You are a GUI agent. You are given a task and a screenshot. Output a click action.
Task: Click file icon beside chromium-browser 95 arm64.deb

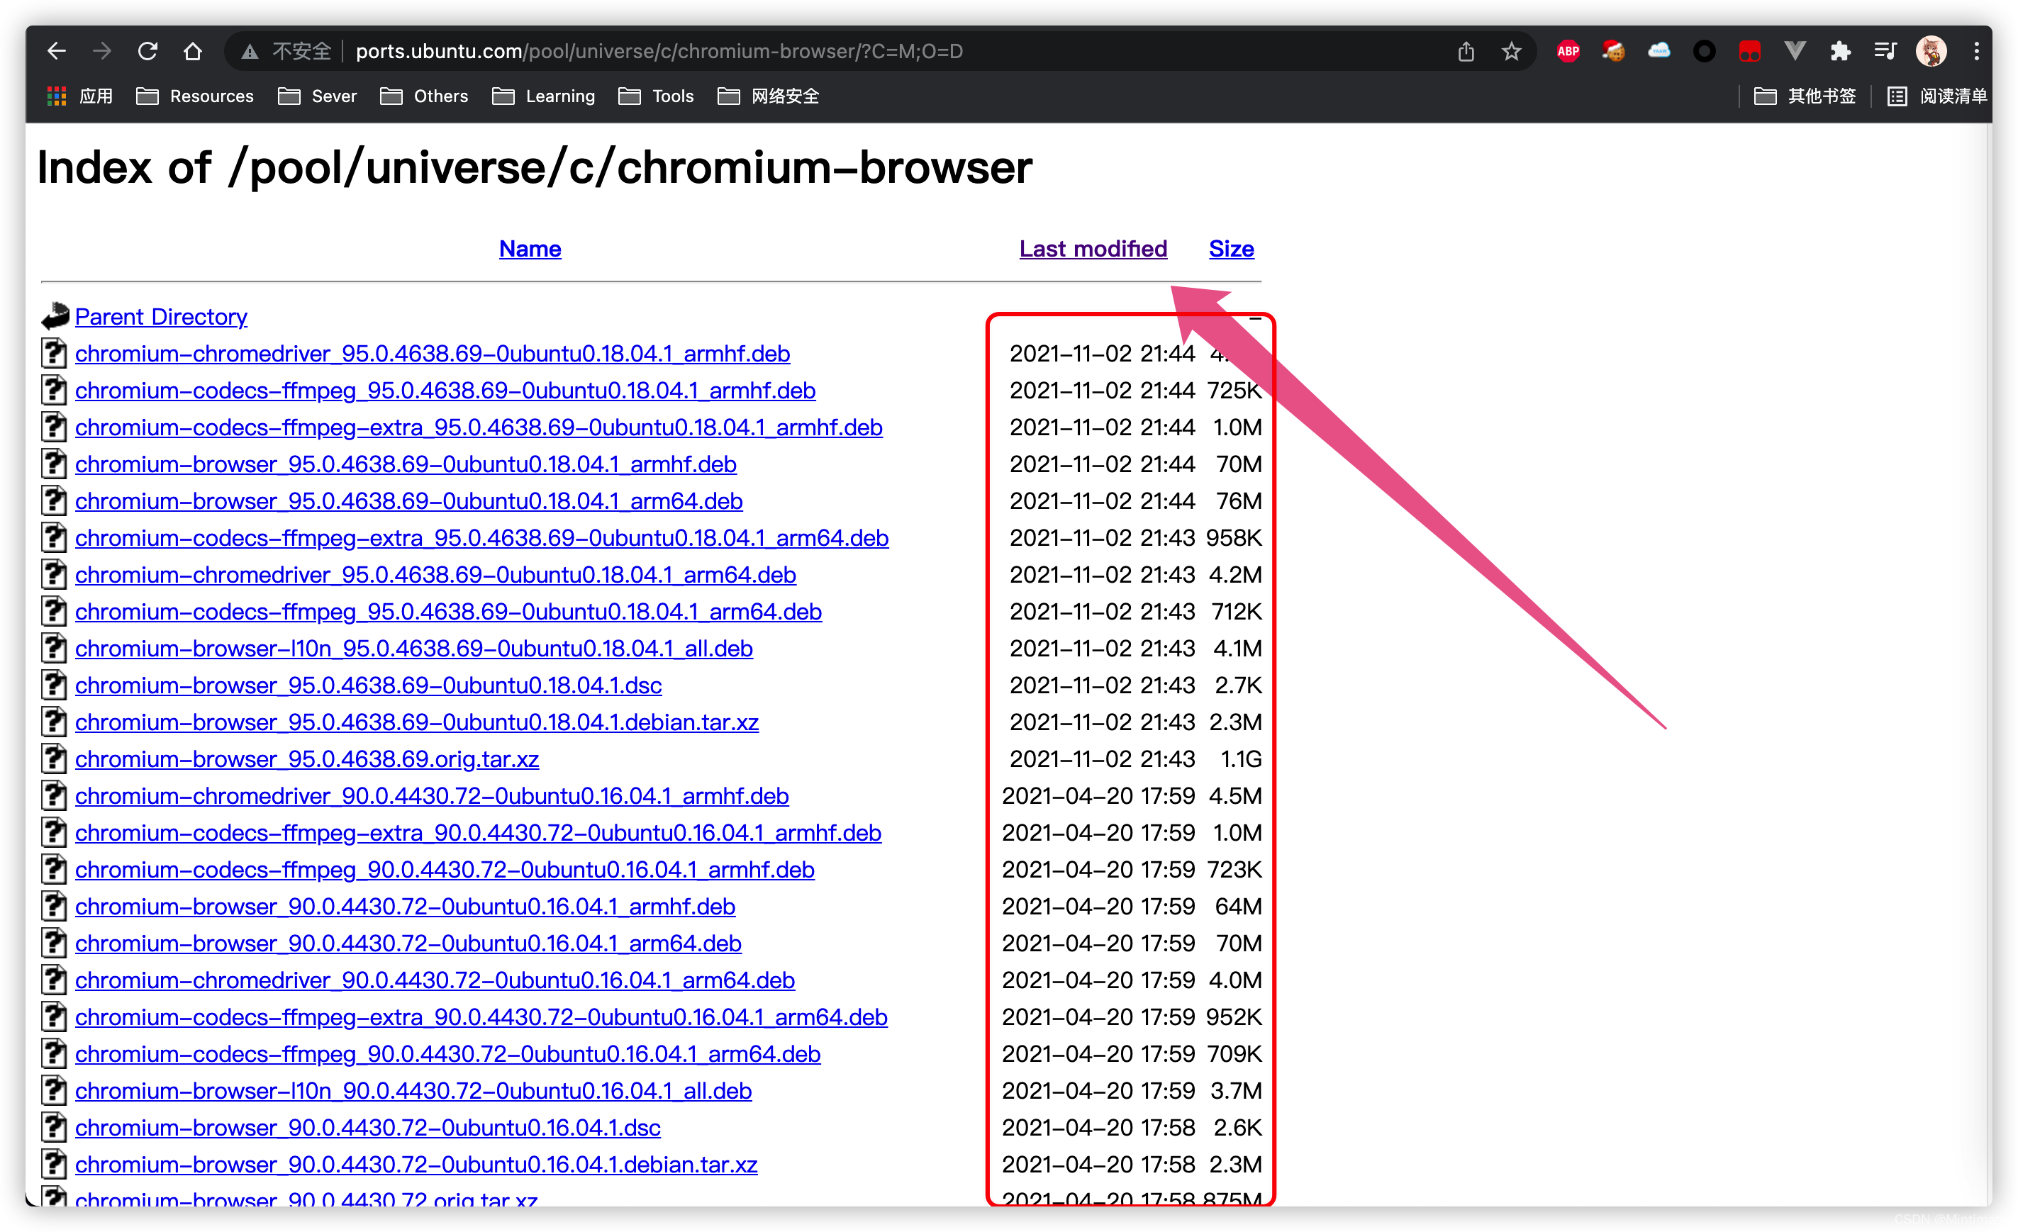[54, 500]
